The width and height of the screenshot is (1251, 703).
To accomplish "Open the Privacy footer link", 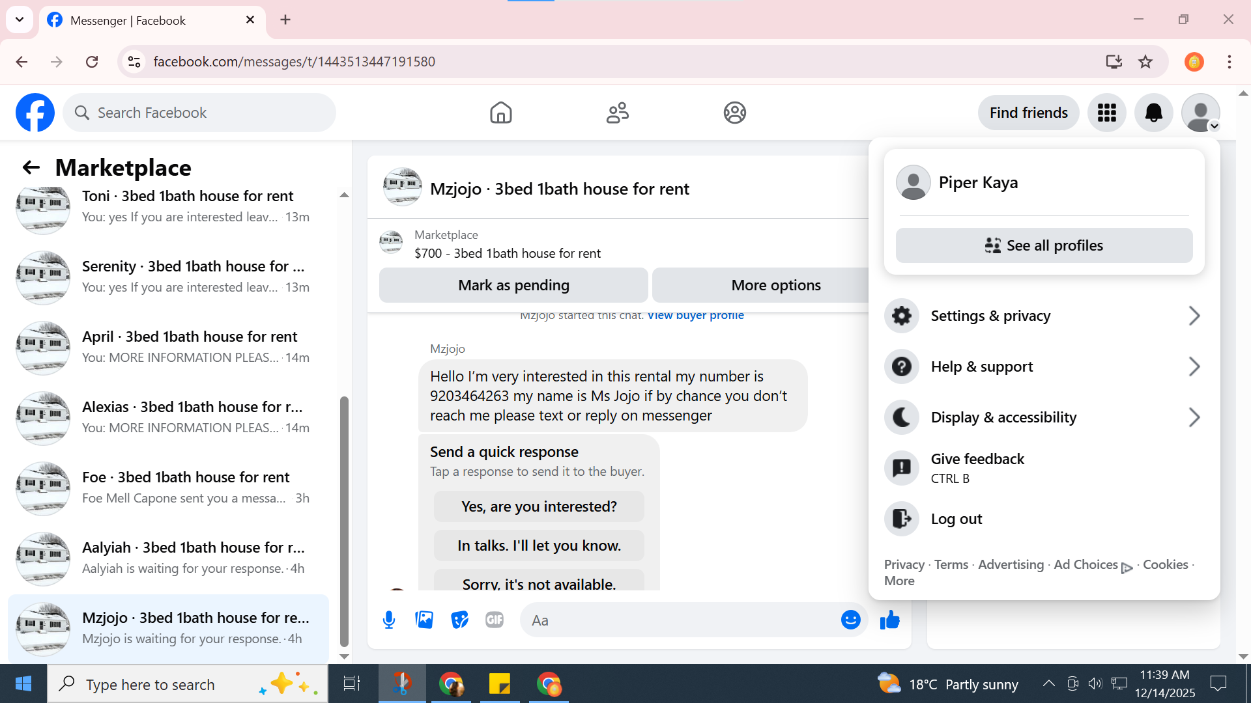I will [x=904, y=564].
